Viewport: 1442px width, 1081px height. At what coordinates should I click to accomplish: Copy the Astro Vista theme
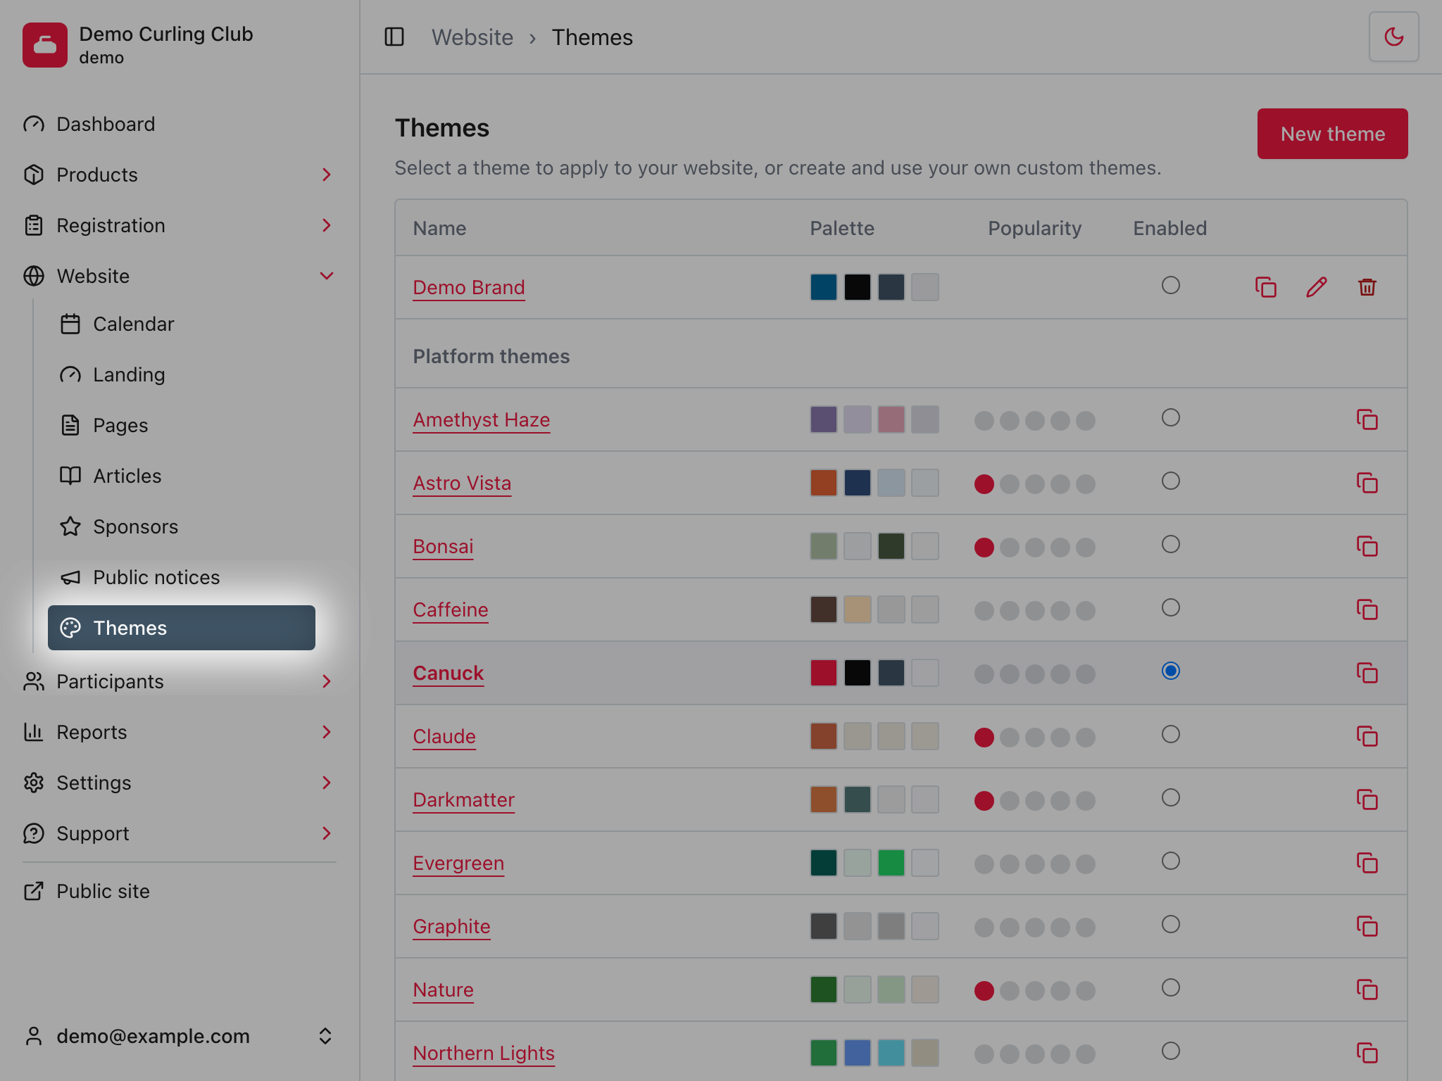click(1367, 483)
